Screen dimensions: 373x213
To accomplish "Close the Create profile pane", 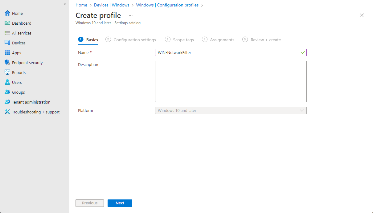I will [x=362, y=15].
